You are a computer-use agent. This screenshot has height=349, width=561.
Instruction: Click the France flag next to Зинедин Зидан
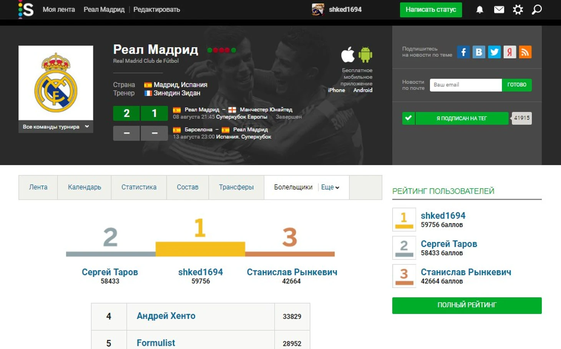[148, 93]
